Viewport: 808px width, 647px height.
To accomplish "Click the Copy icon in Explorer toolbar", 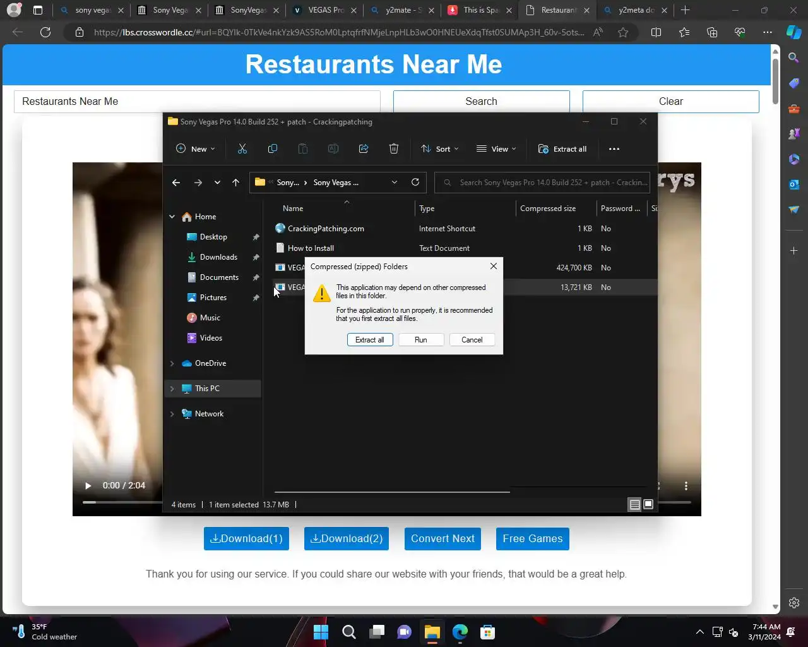I will click(273, 148).
